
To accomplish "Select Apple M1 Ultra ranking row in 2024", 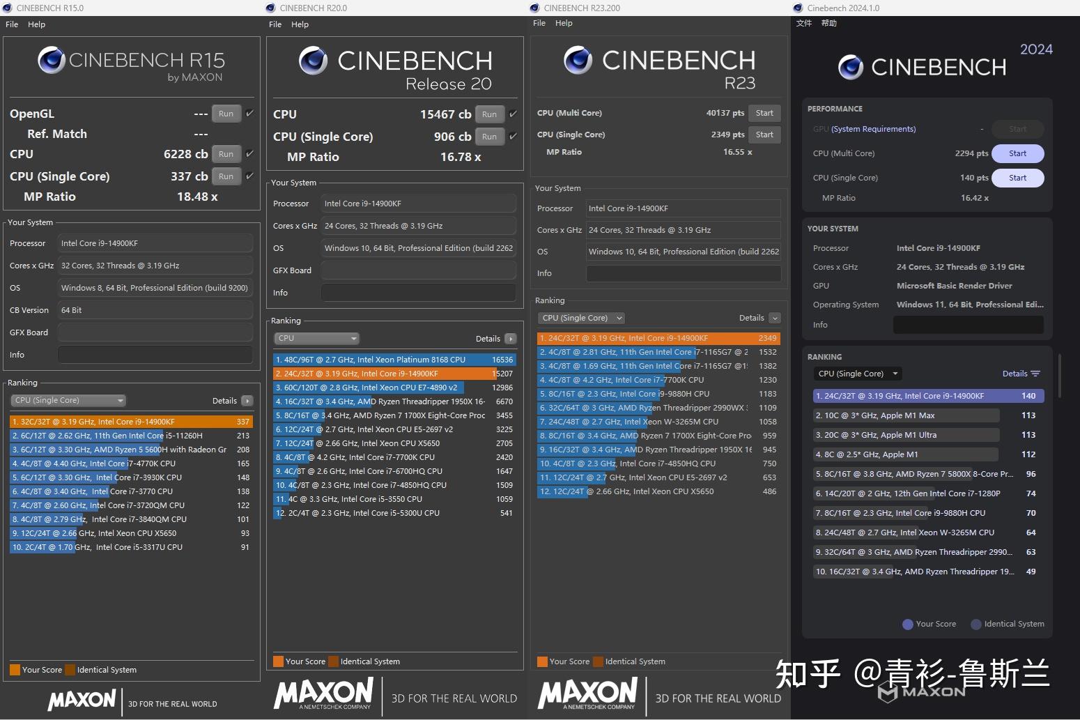I will 928,435.
